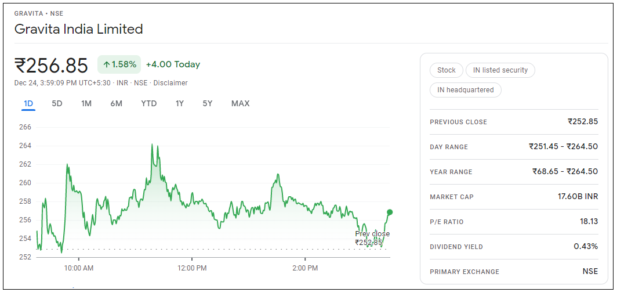Screen dimensions: 617x292
Task: Click the Gravita India Limited heading
Action: (x=78, y=29)
